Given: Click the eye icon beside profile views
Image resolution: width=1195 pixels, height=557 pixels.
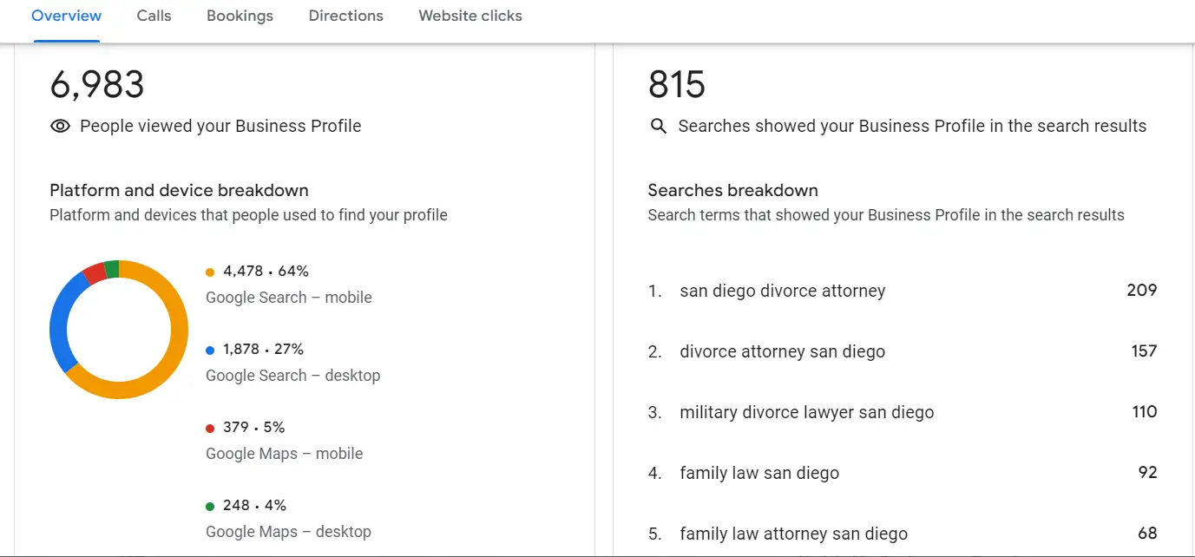Looking at the screenshot, I should pos(59,126).
